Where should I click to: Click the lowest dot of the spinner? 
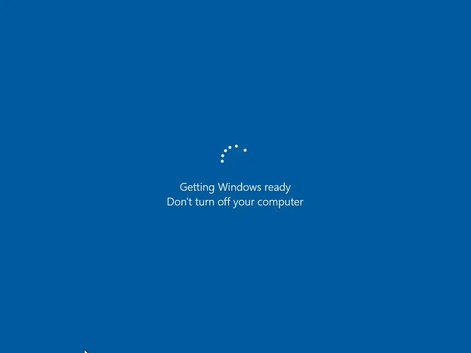222,161
